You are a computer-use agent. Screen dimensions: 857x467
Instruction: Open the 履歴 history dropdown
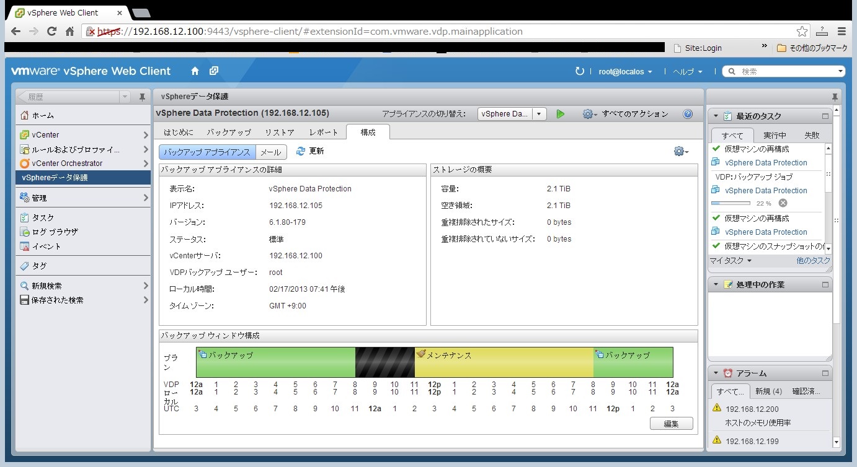(x=125, y=97)
